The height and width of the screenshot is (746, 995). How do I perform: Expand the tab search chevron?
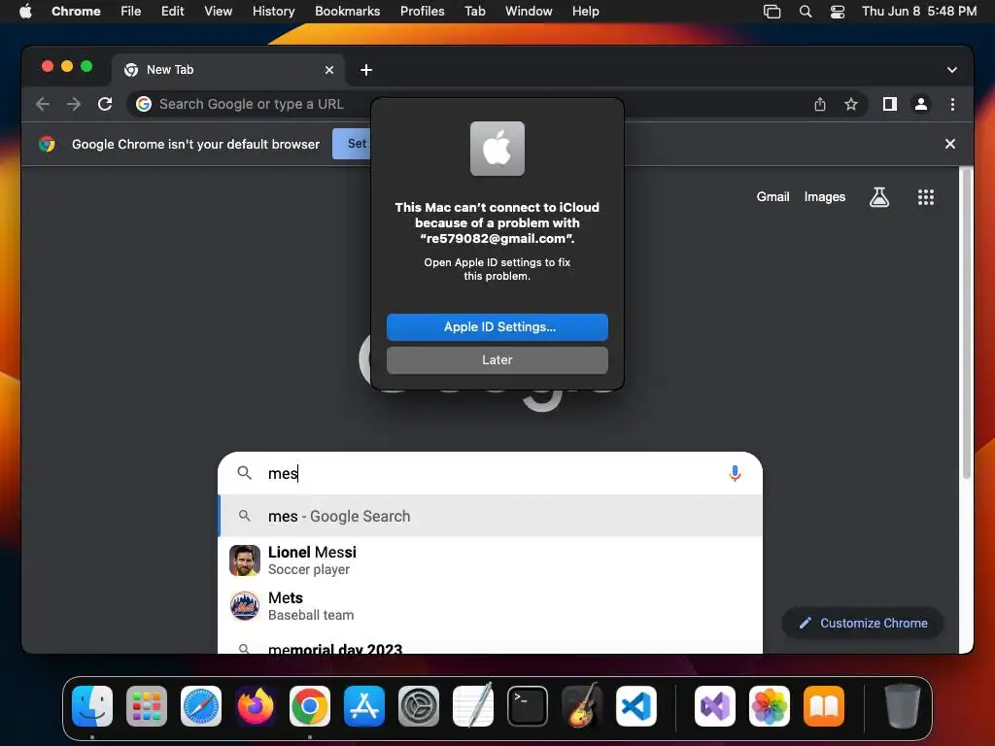click(951, 70)
